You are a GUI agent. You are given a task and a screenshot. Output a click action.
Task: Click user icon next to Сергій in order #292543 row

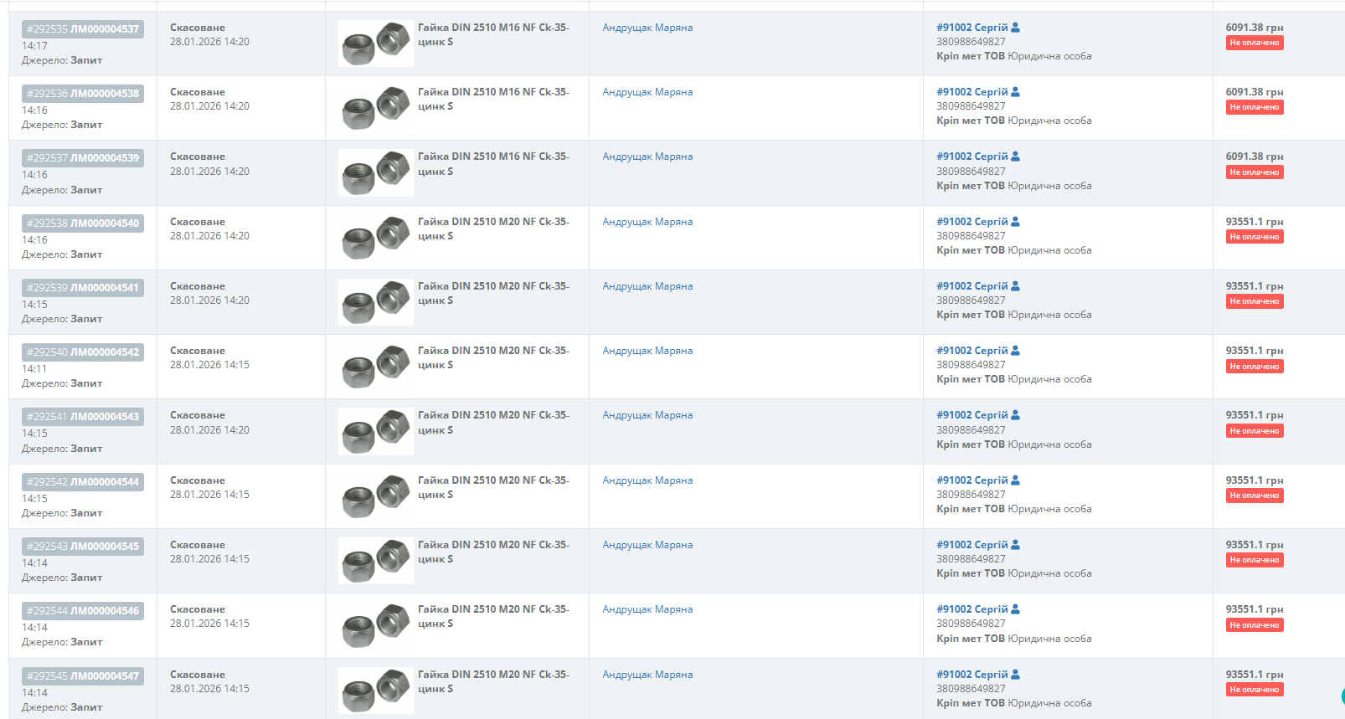tap(1015, 545)
